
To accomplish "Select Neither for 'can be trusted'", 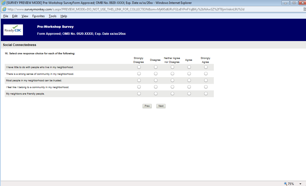I will [172, 80].
